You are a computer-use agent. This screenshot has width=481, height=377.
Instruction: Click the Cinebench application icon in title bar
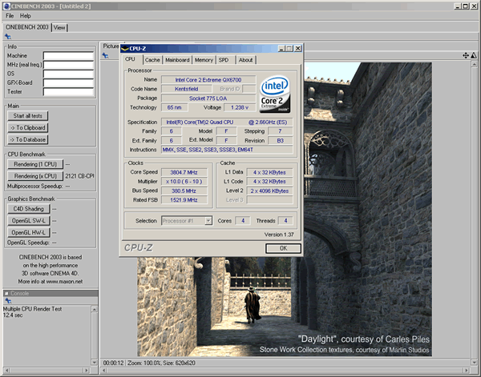[6, 6]
